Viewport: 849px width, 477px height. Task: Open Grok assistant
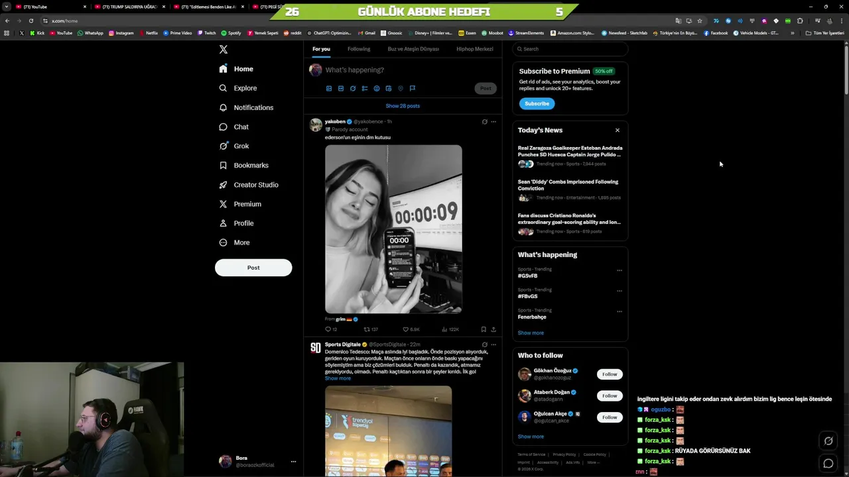[233, 146]
